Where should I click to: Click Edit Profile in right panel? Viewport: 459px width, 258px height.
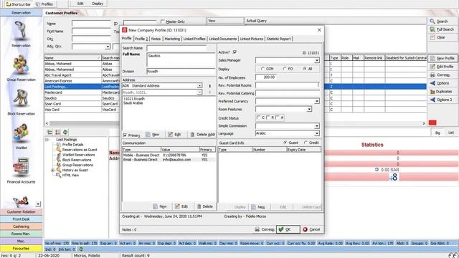coord(443,67)
